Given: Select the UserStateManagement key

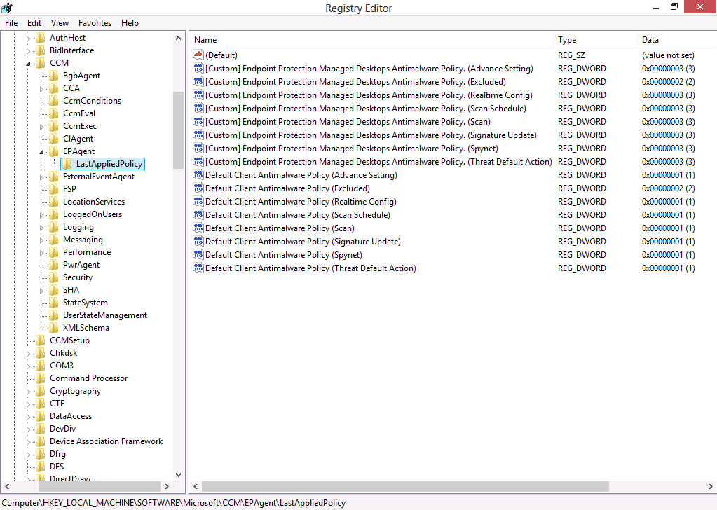Looking at the screenshot, I should point(104,315).
